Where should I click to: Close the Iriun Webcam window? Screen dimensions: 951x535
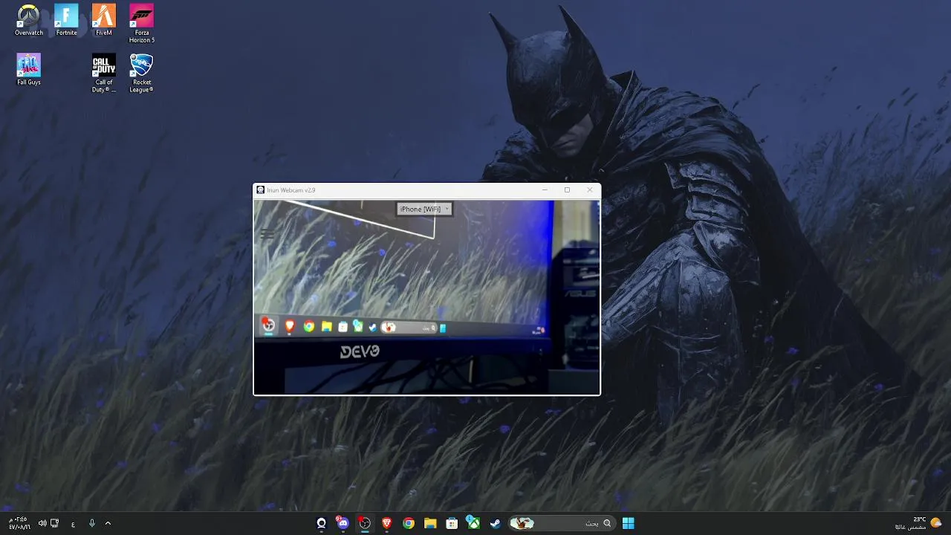590,189
